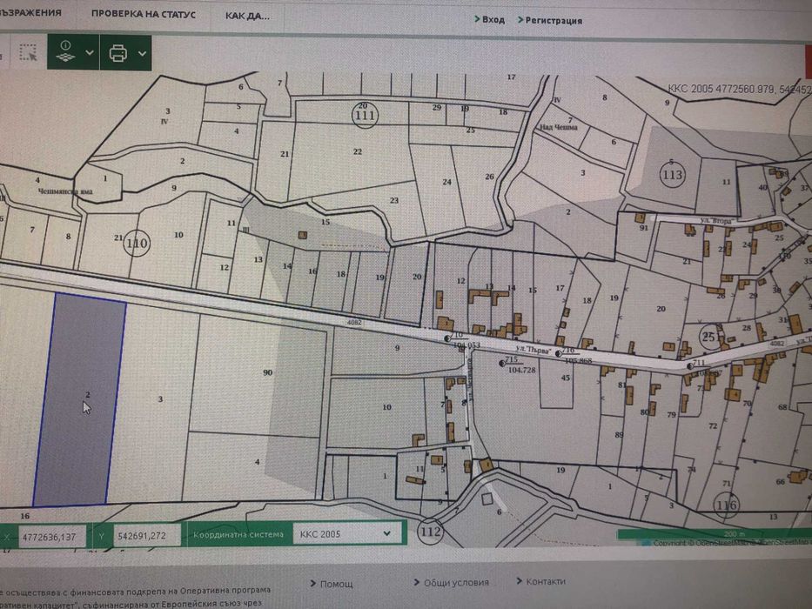The image size is (812, 609).
Task: Click parcel 90 on the map
Action: (x=268, y=372)
